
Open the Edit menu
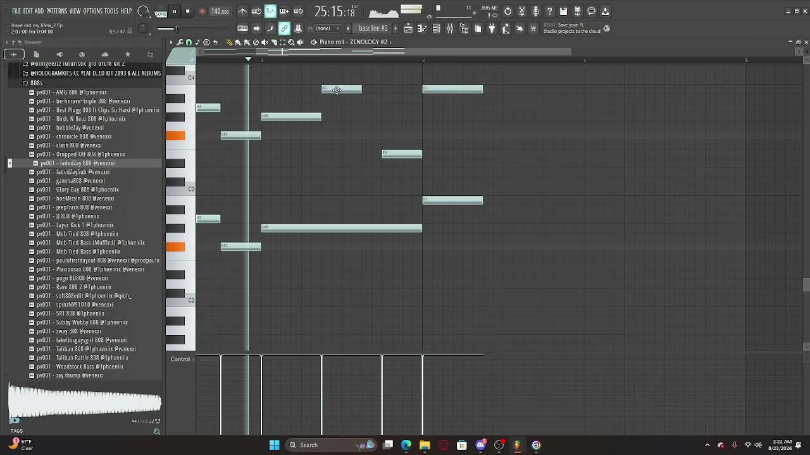[x=28, y=11]
